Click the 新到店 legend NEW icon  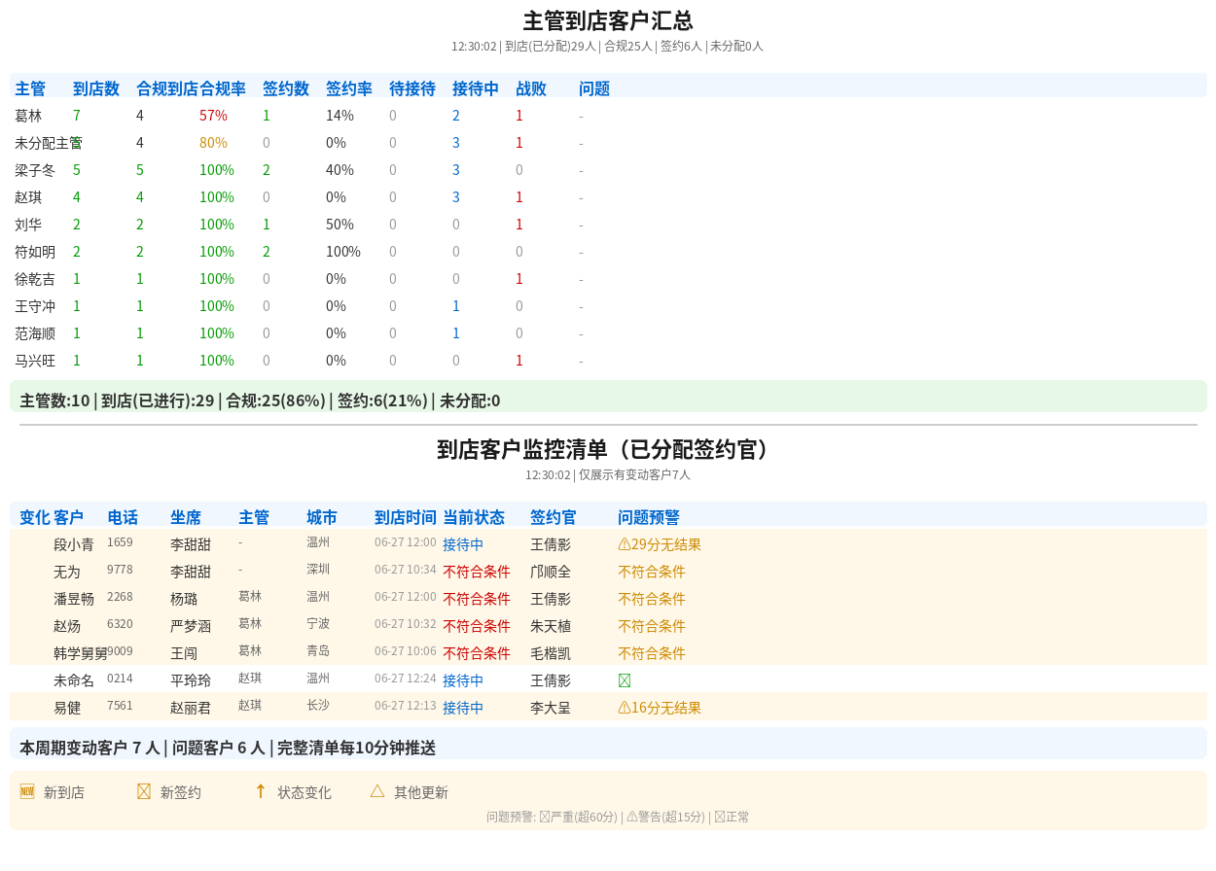point(27,791)
